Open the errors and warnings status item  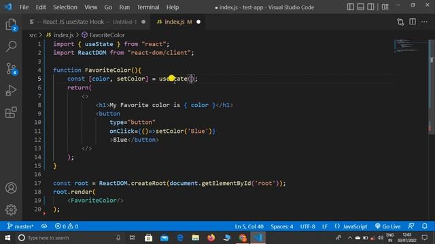click(x=67, y=226)
